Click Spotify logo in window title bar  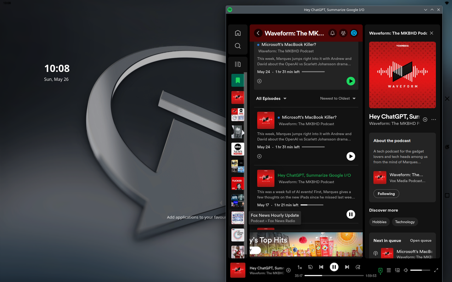230,10
